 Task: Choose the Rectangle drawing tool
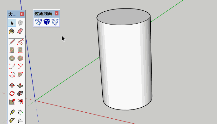pos(12,50)
